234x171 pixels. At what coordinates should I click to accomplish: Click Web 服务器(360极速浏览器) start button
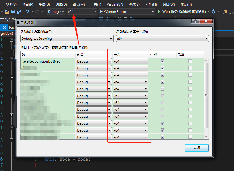point(184,12)
